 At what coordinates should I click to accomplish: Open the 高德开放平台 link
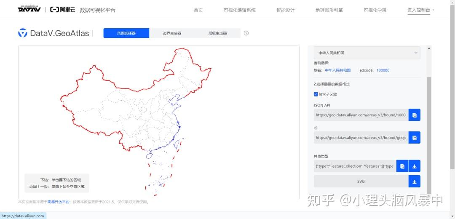click(x=58, y=202)
